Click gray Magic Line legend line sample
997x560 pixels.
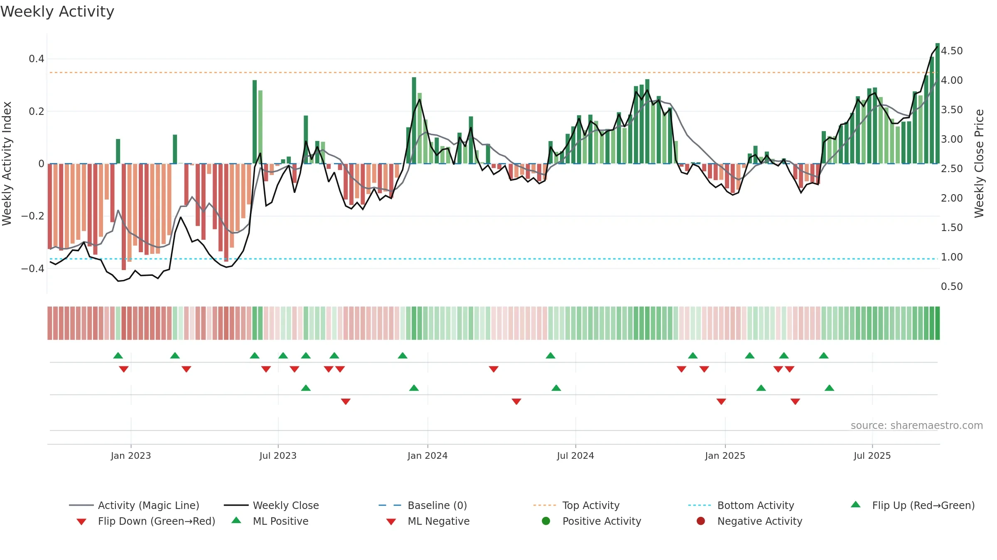click(81, 505)
